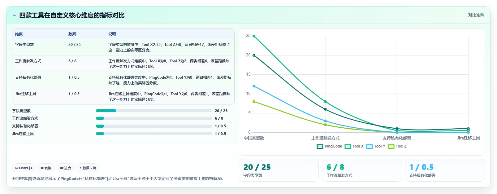497x194 pixels.
Task: Click the Chart.js tag chip
Action: 24,168
